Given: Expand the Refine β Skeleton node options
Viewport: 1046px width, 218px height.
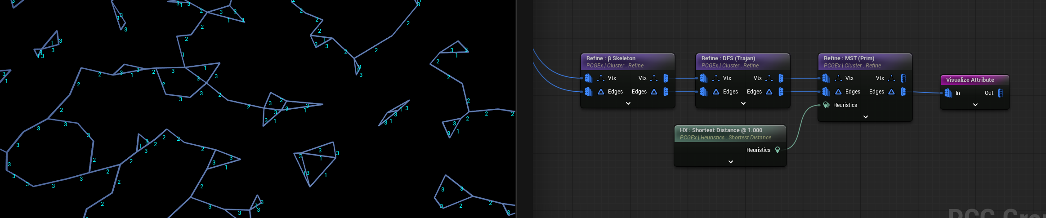Looking at the screenshot, I should pos(628,103).
